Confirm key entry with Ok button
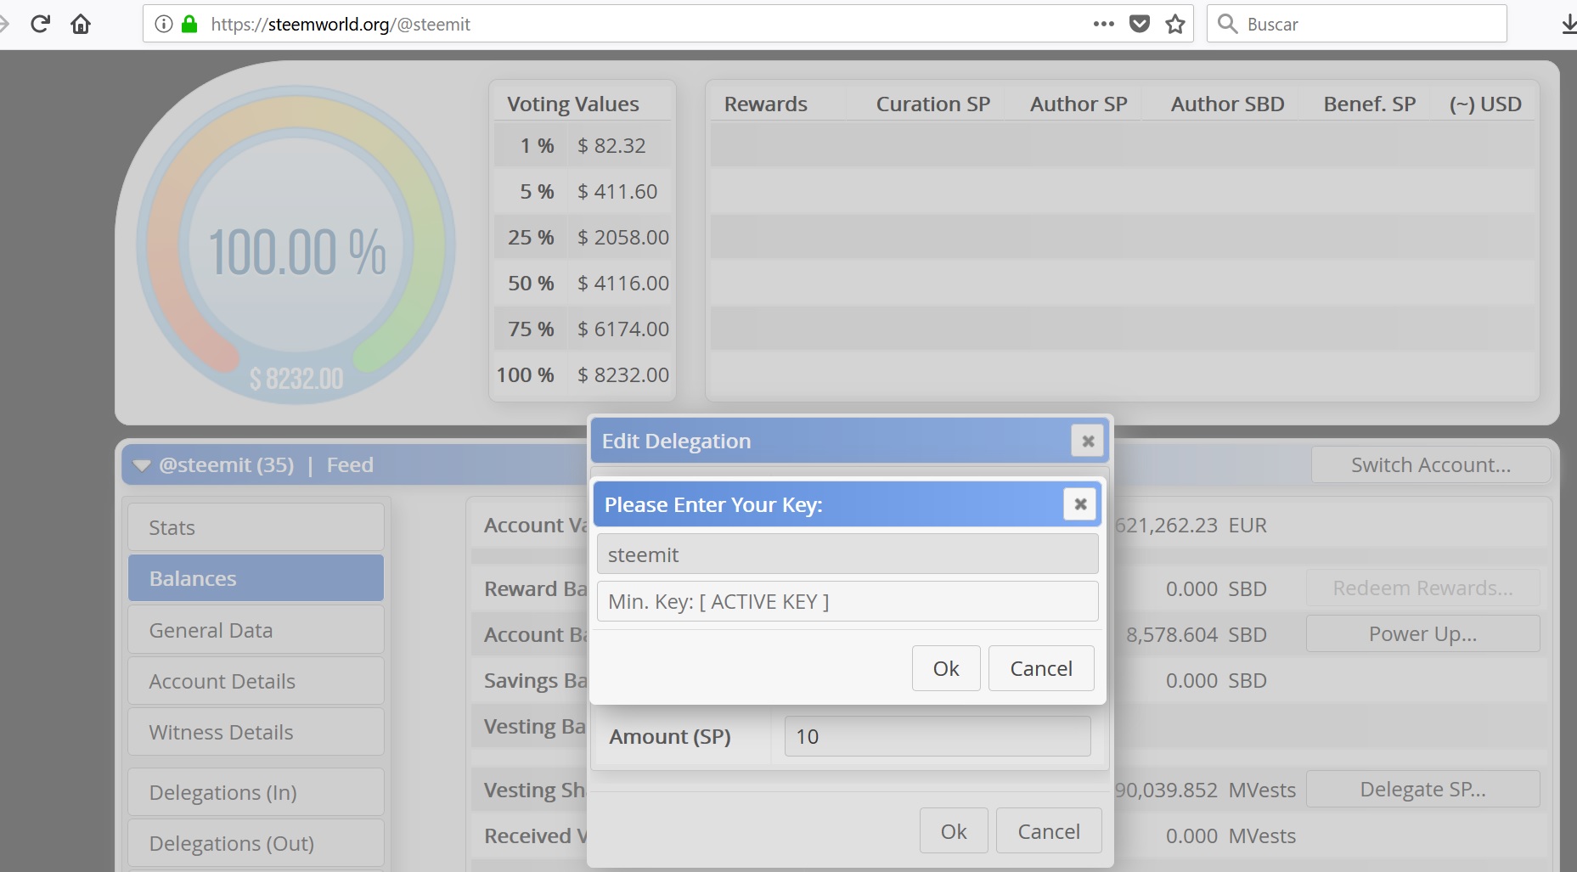The image size is (1577, 872). tap(946, 668)
